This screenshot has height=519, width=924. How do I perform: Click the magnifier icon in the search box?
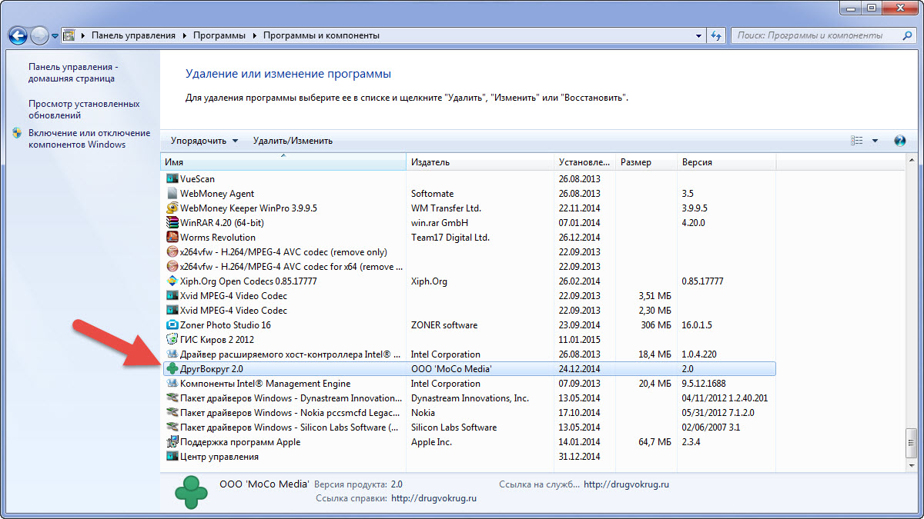coord(907,35)
